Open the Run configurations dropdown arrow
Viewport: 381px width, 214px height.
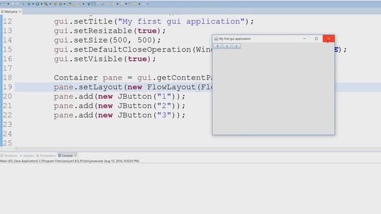[42, 4]
